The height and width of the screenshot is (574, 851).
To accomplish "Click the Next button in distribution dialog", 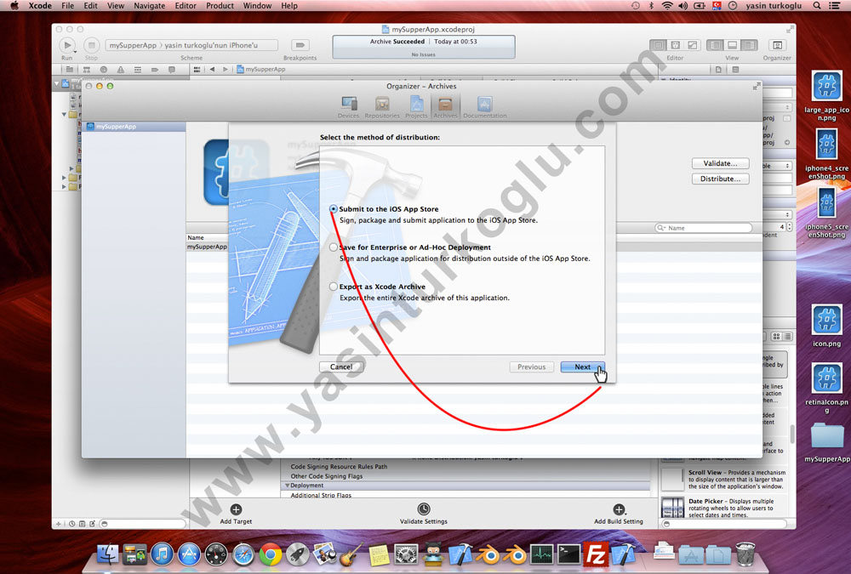I will click(582, 367).
